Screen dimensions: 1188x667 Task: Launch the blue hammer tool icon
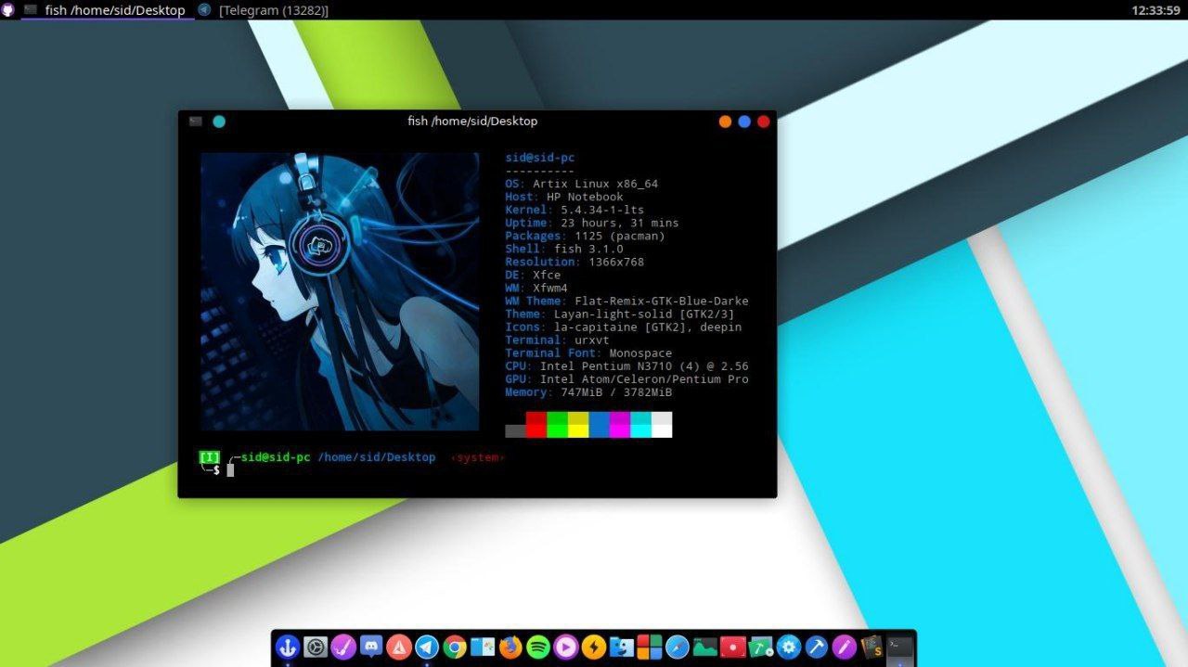817,647
